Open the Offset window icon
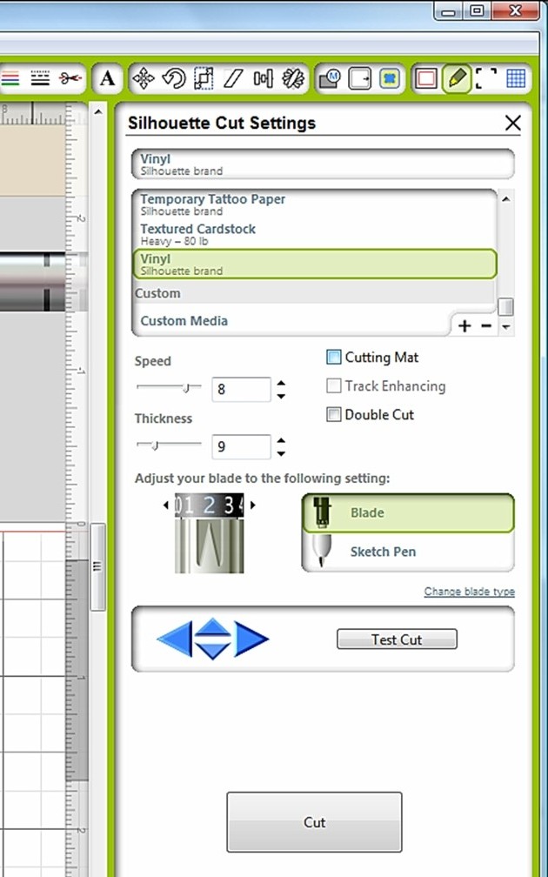Screen dimensions: 548x877 pos(359,78)
